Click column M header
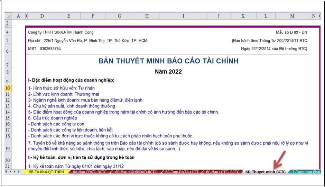 click(x=292, y=16)
